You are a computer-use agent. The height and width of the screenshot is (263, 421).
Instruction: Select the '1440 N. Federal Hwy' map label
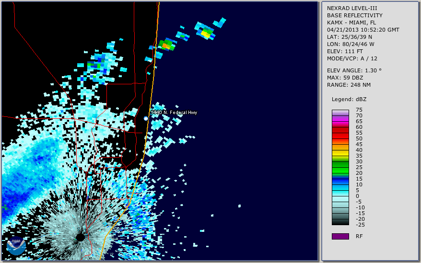pos(174,113)
